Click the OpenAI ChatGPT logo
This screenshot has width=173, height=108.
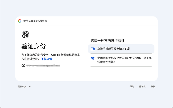(25, 34)
